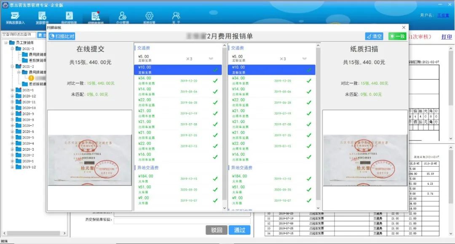
Task: Click the 我的报销单 toolbar icon
Action: coord(69,17)
